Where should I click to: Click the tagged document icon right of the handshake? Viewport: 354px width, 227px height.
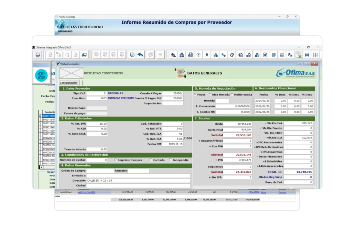point(240,55)
